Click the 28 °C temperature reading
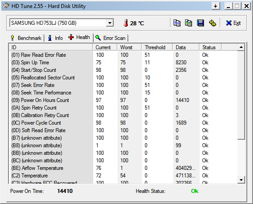The image size is (253, 204). (x=137, y=23)
